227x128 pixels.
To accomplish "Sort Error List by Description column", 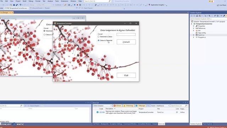I will pos(110,109).
